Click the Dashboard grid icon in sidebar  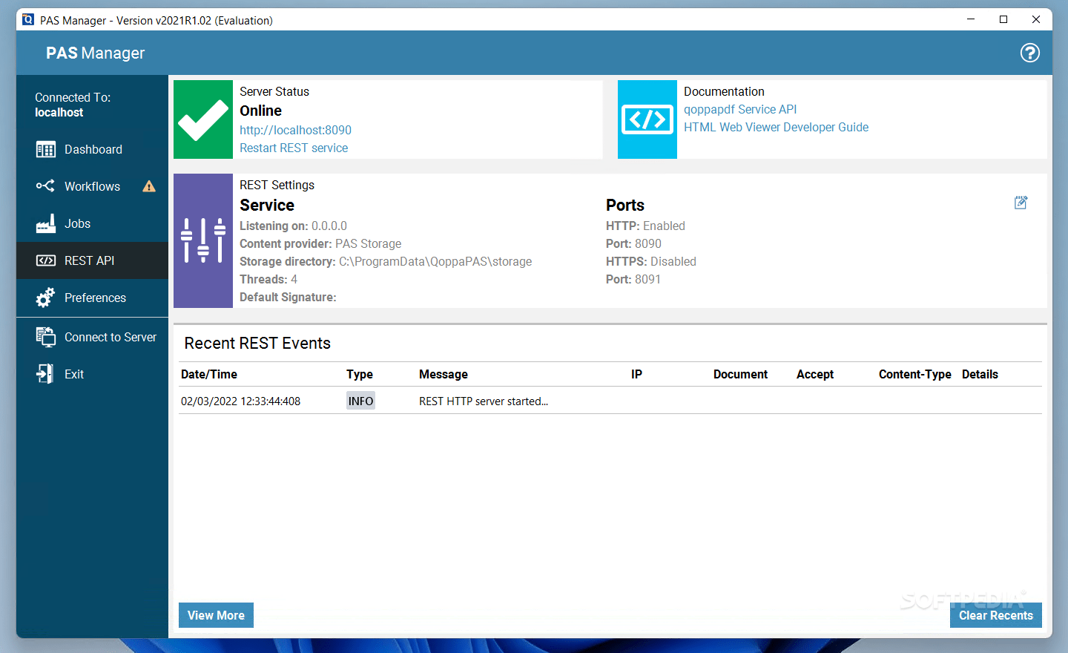[x=45, y=149]
